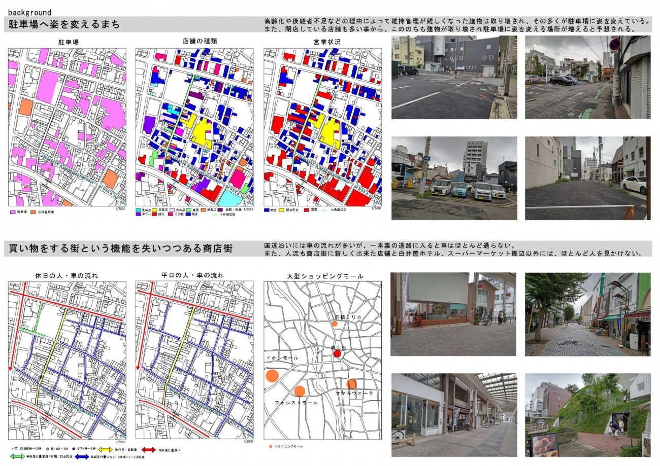Viewport: 660px width, 466px height.
Task: Click the cyan 食料品 legend swatch
Action: click(x=139, y=209)
